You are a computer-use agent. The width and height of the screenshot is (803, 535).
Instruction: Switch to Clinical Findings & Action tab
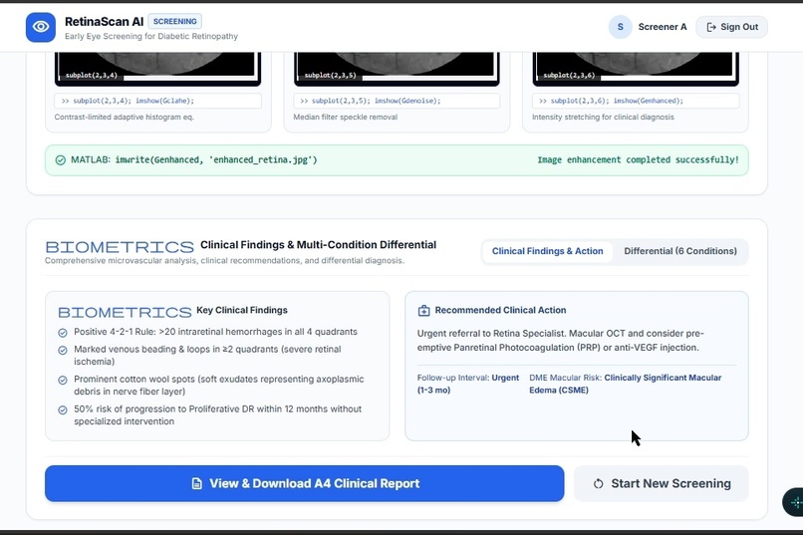click(547, 251)
